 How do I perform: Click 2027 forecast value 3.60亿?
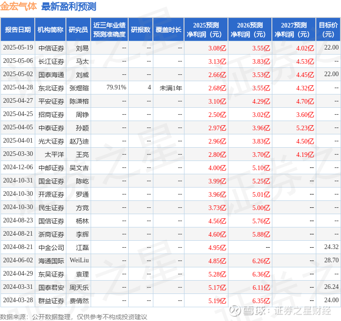click(x=305, y=115)
